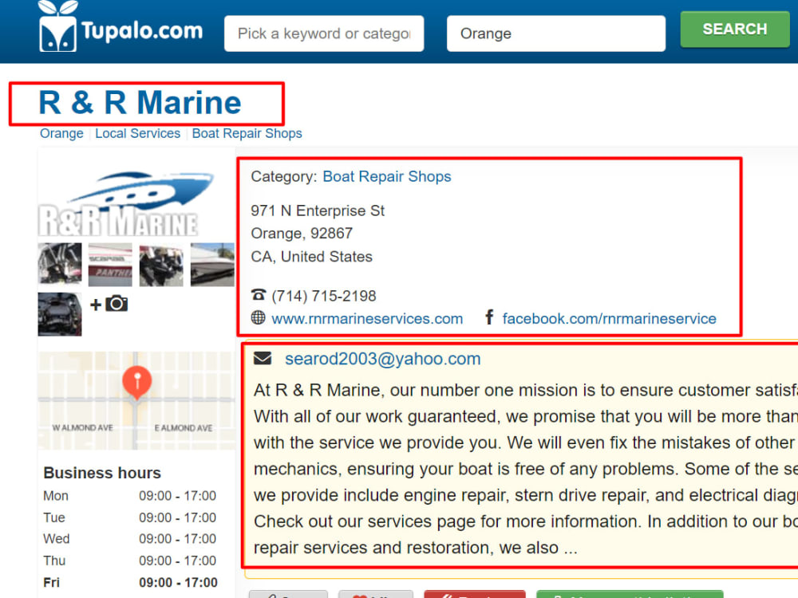Go to Local Services breadcrumb
798x598 pixels.
click(137, 133)
